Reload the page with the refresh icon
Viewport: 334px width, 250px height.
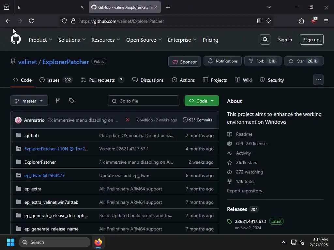31,21
